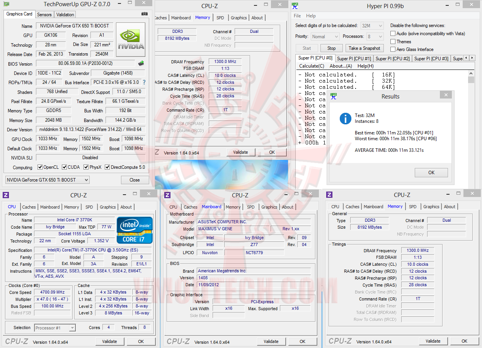The height and width of the screenshot is (348, 482).
Task: Enable the Audio service checkbox
Action: click(393, 34)
